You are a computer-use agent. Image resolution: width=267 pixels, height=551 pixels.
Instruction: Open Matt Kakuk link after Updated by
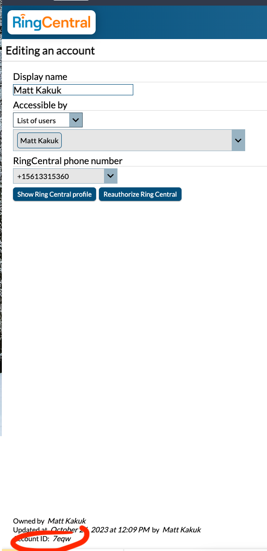(182, 530)
